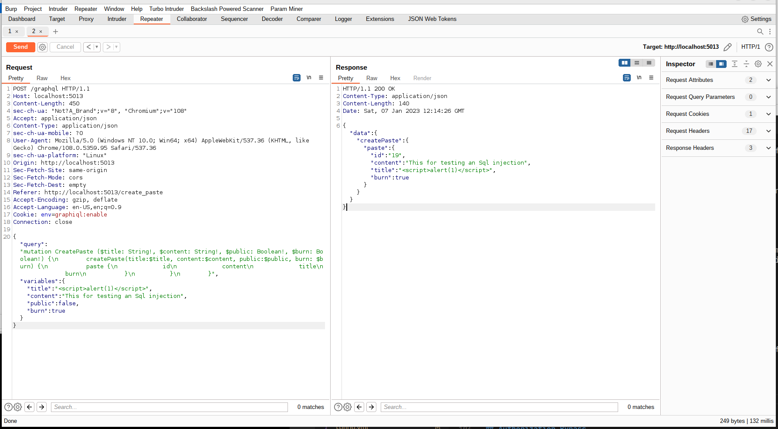Open request settings gear next to Send

click(x=42, y=47)
